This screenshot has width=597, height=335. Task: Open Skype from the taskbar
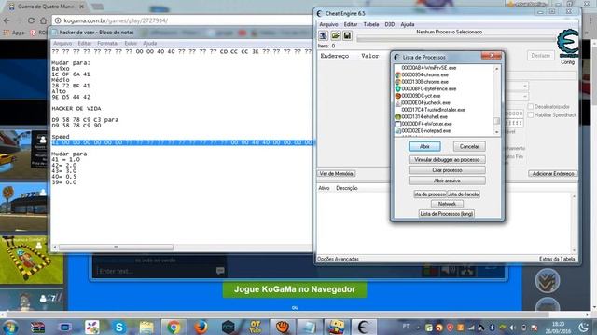pyautogui.click(x=119, y=327)
